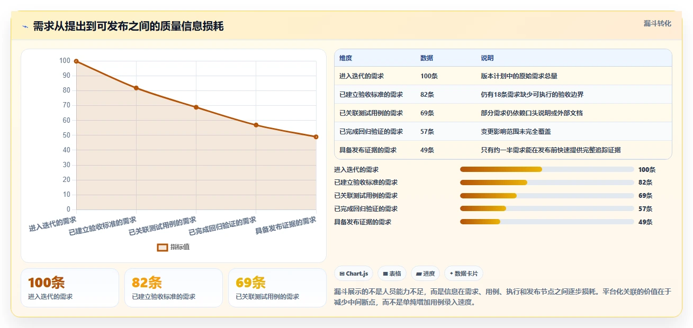693x328 pixels.
Task: Click the 说明 column header
Action: 487,58
